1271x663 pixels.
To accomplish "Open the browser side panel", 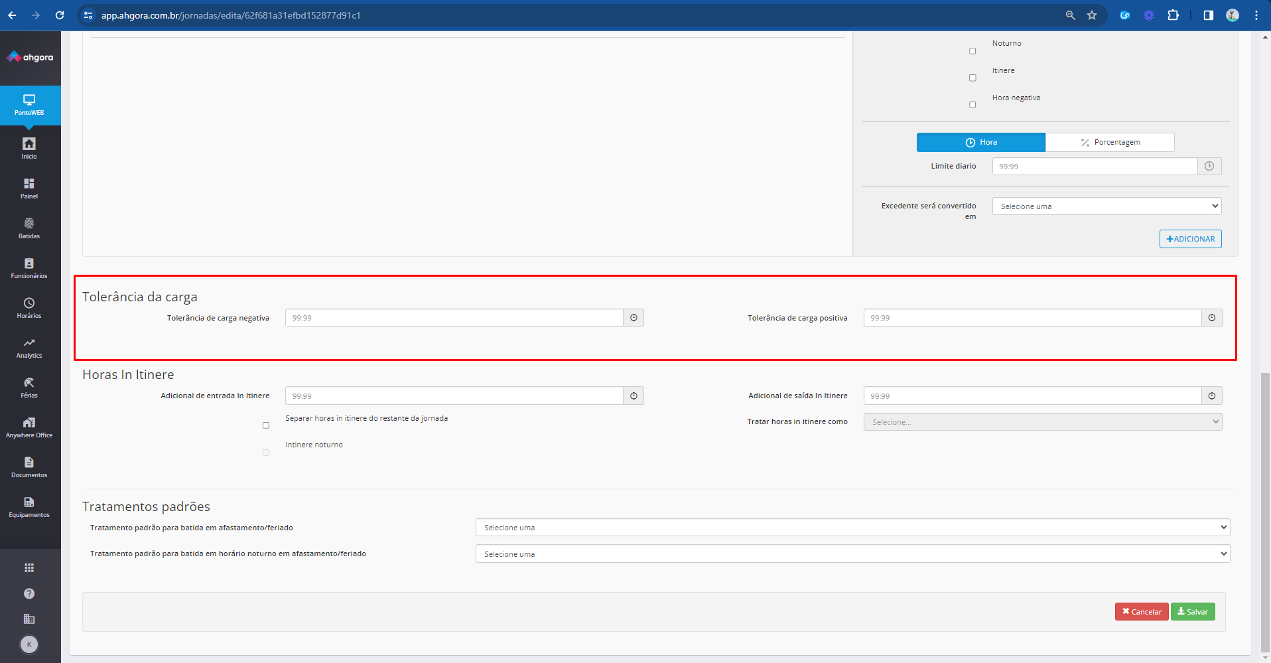I will [x=1208, y=15].
